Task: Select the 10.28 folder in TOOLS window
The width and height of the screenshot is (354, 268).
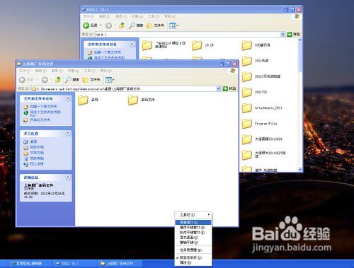Action: coord(197,45)
